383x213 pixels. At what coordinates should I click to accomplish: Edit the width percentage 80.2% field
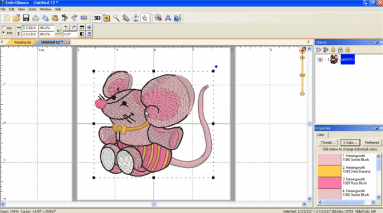point(47,28)
